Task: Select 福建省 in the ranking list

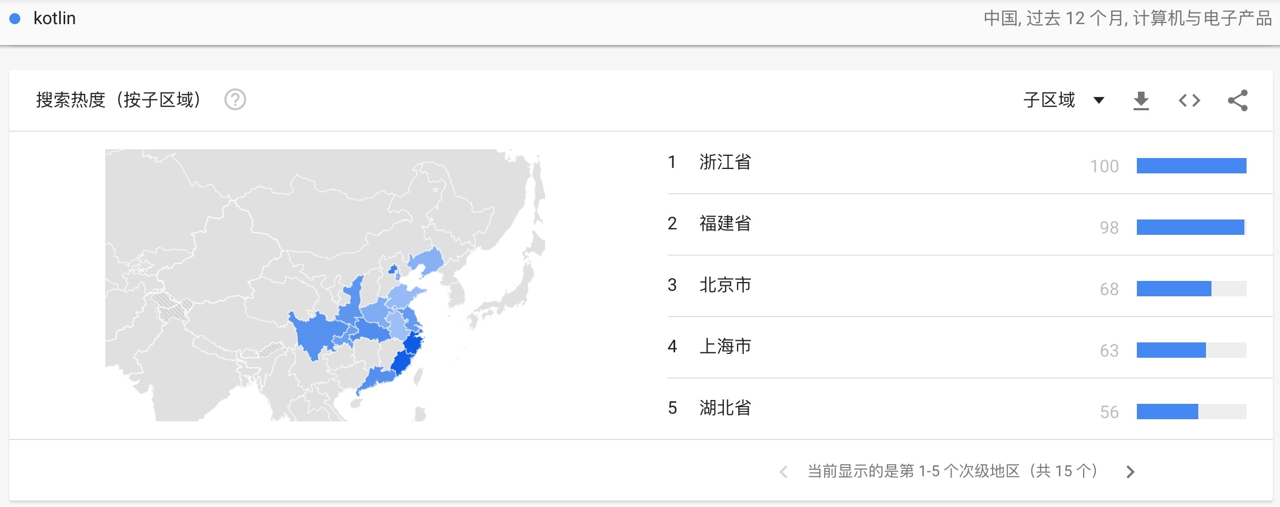Action: (x=725, y=224)
